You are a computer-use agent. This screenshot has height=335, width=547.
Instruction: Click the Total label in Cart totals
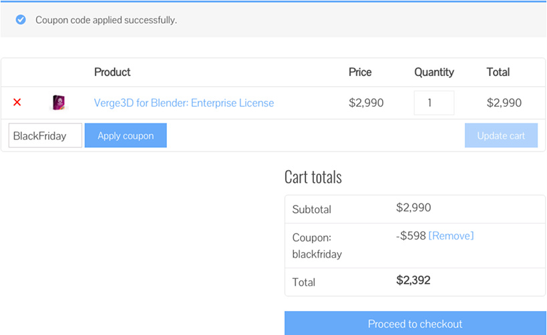pyautogui.click(x=303, y=282)
